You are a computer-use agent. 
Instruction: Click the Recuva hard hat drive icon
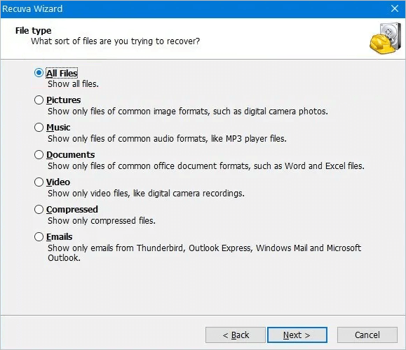click(x=385, y=39)
